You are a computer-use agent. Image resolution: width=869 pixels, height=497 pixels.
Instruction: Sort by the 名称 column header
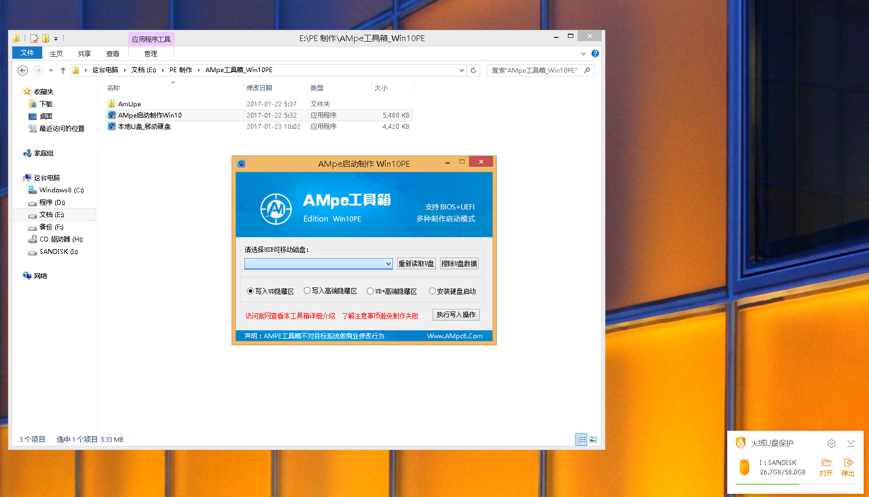(x=113, y=88)
